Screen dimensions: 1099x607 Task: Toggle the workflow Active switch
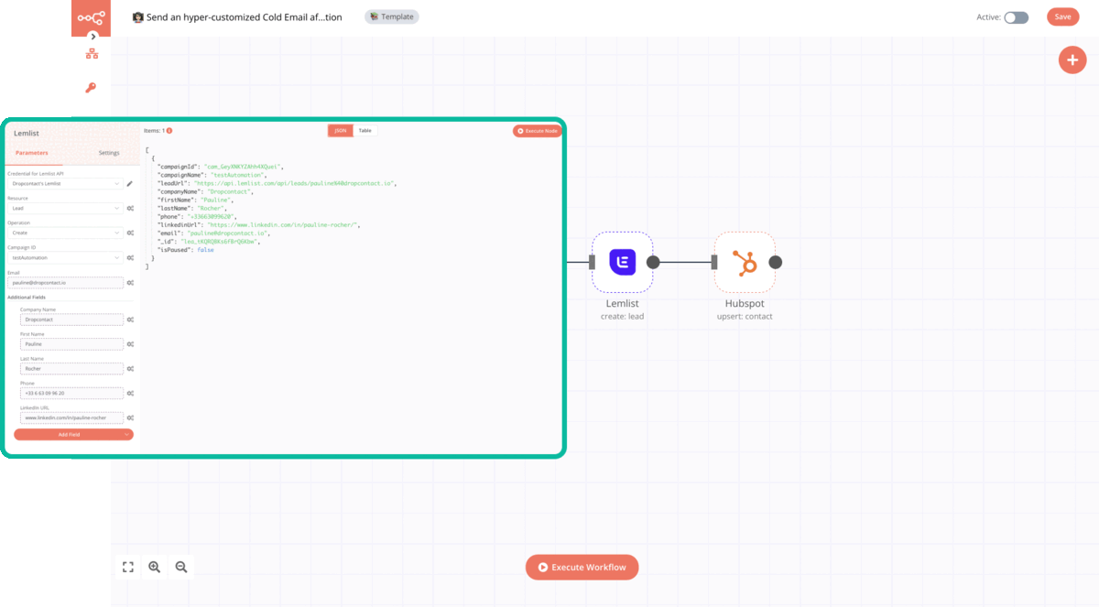point(1017,17)
